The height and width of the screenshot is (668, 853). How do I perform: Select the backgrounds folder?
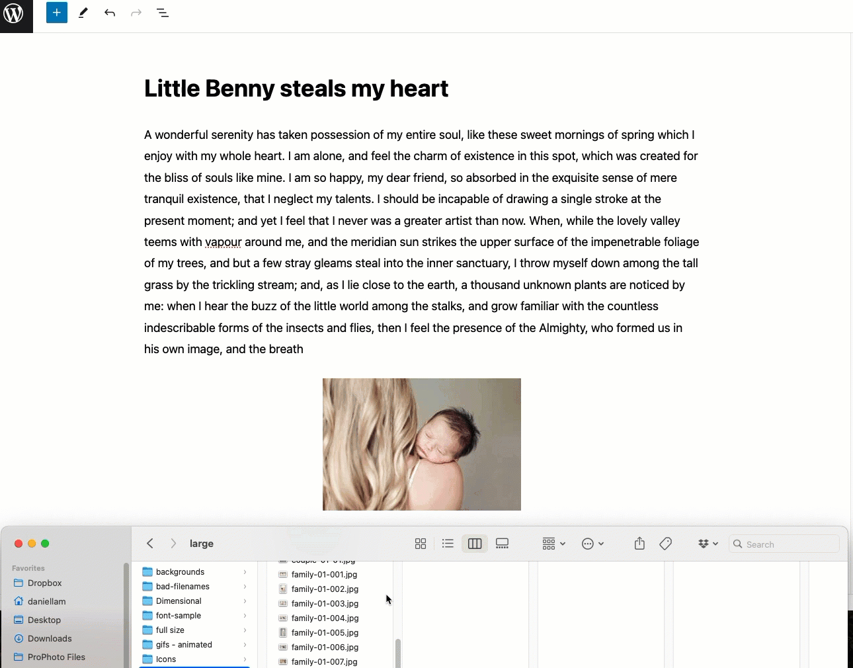(x=180, y=572)
